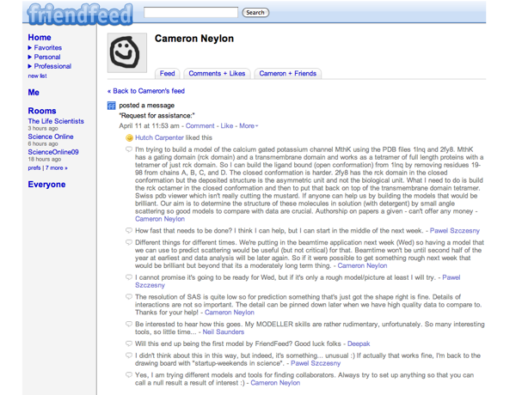
Task: Click the Comment link under the post
Action: 200,125
